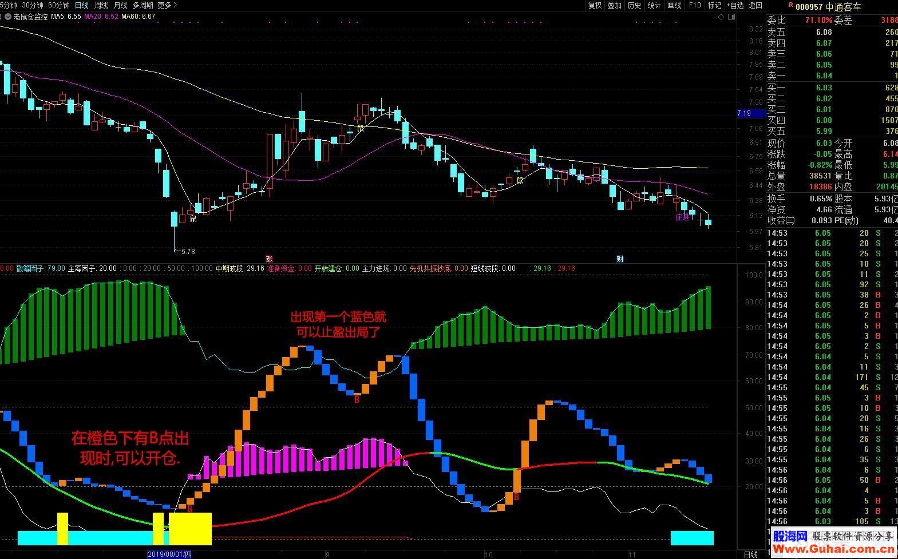Viewport: 898px width, 559px height.
Task: Click the 散筹因子: 79.00 indicator label
Action: tap(40, 268)
